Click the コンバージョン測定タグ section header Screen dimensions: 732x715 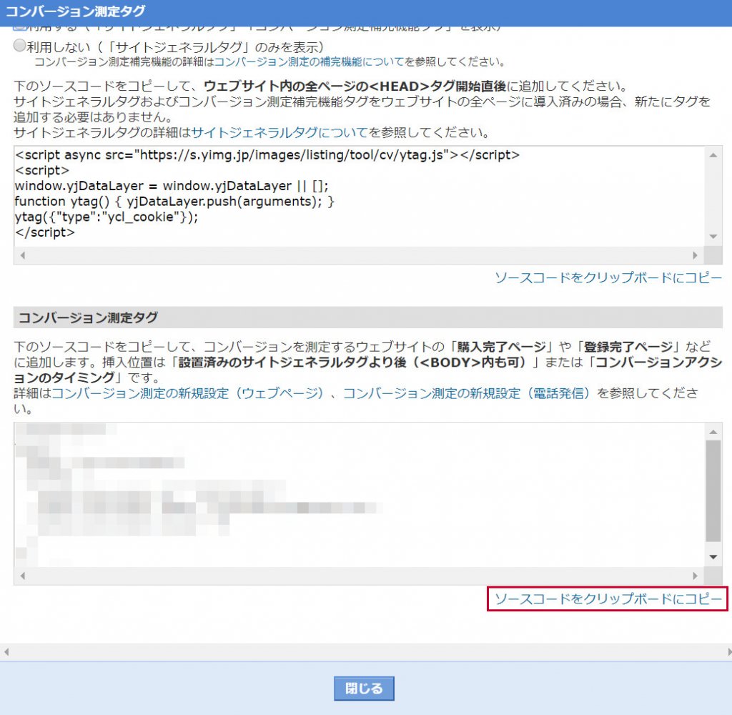coord(368,317)
